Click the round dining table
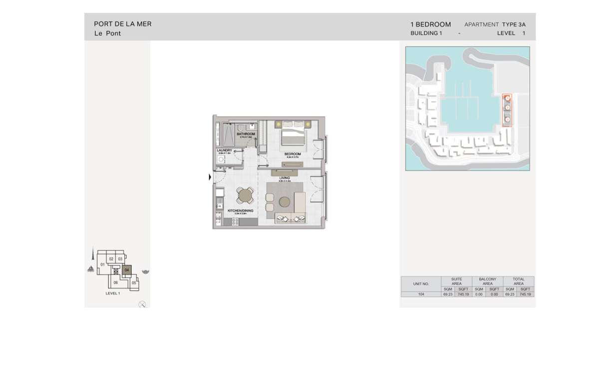 pyautogui.click(x=245, y=196)
